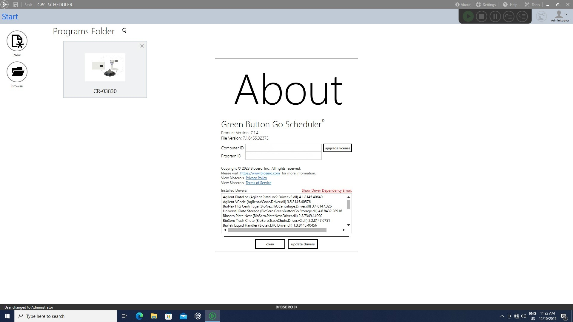Screen dimensions: 573x322
Task: Open the Tools menu
Action: click(532, 4)
